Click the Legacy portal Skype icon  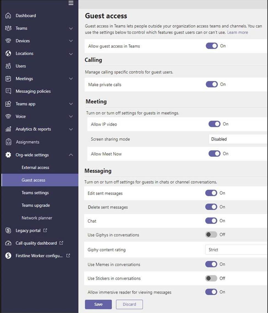coord(8,231)
